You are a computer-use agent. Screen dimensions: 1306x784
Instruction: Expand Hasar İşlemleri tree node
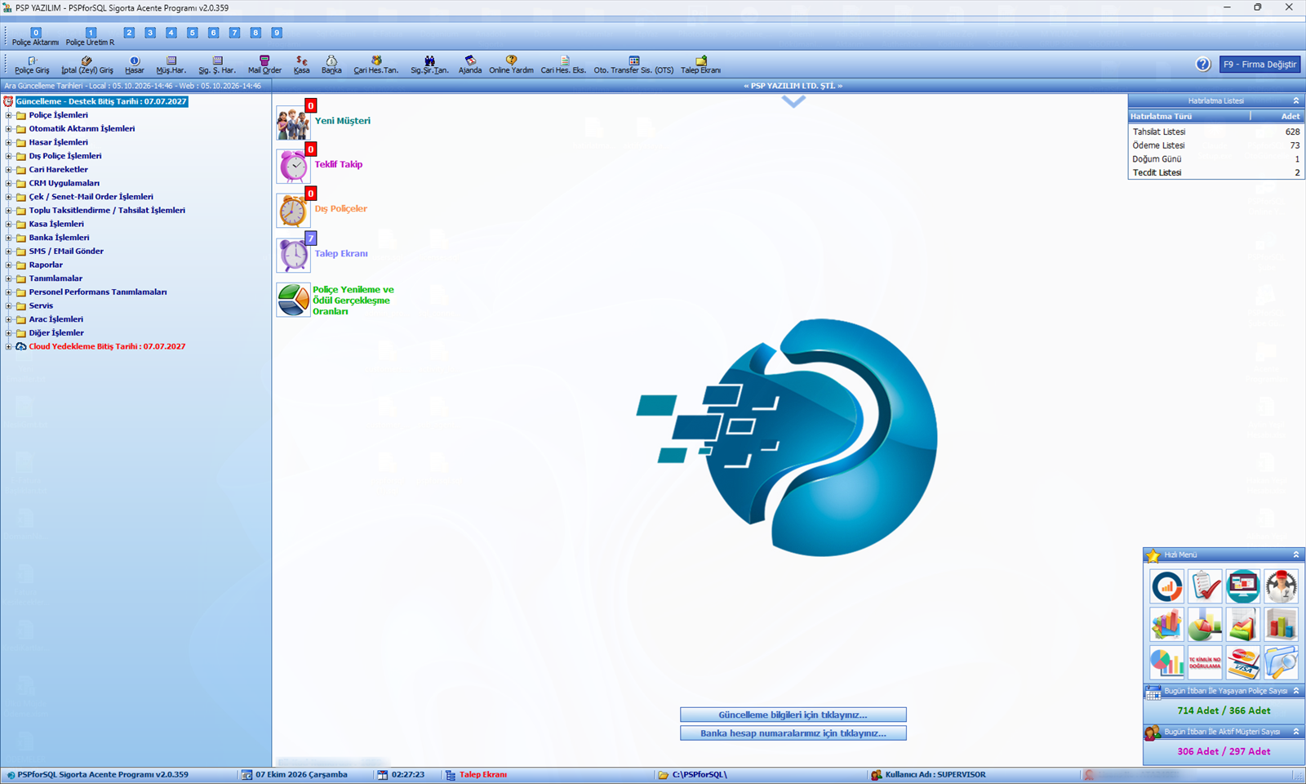[x=9, y=142]
